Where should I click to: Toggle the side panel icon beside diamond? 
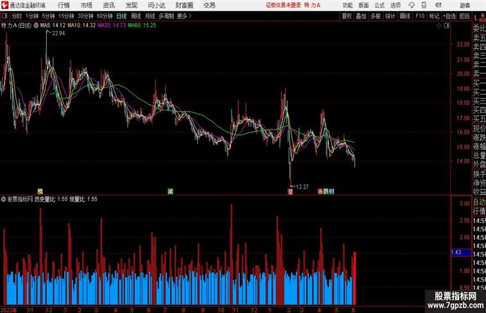coord(447,26)
